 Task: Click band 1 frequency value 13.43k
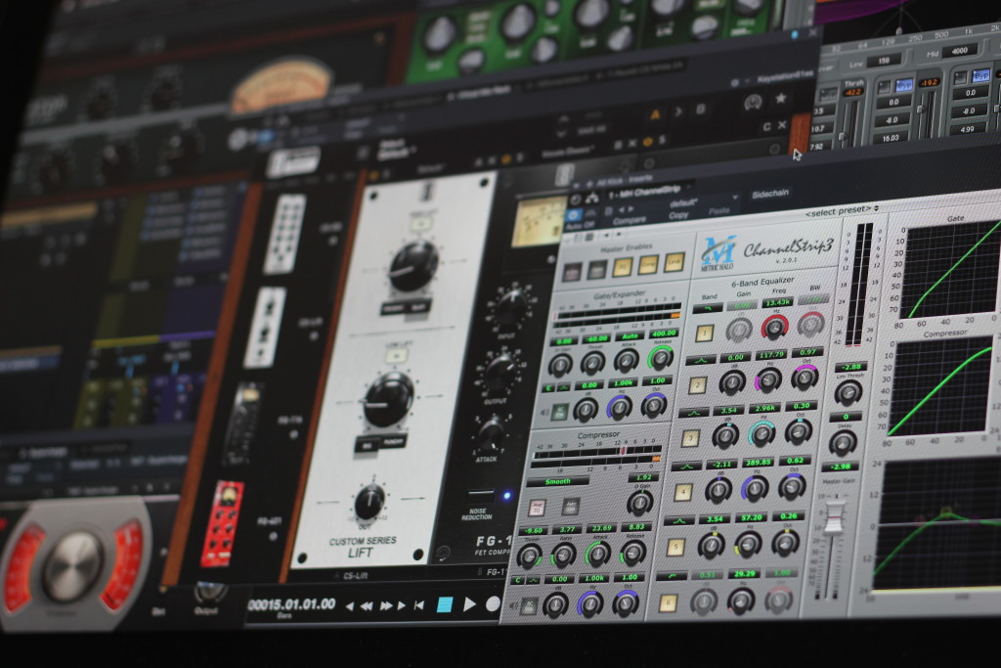pyautogui.click(x=778, y=302)
